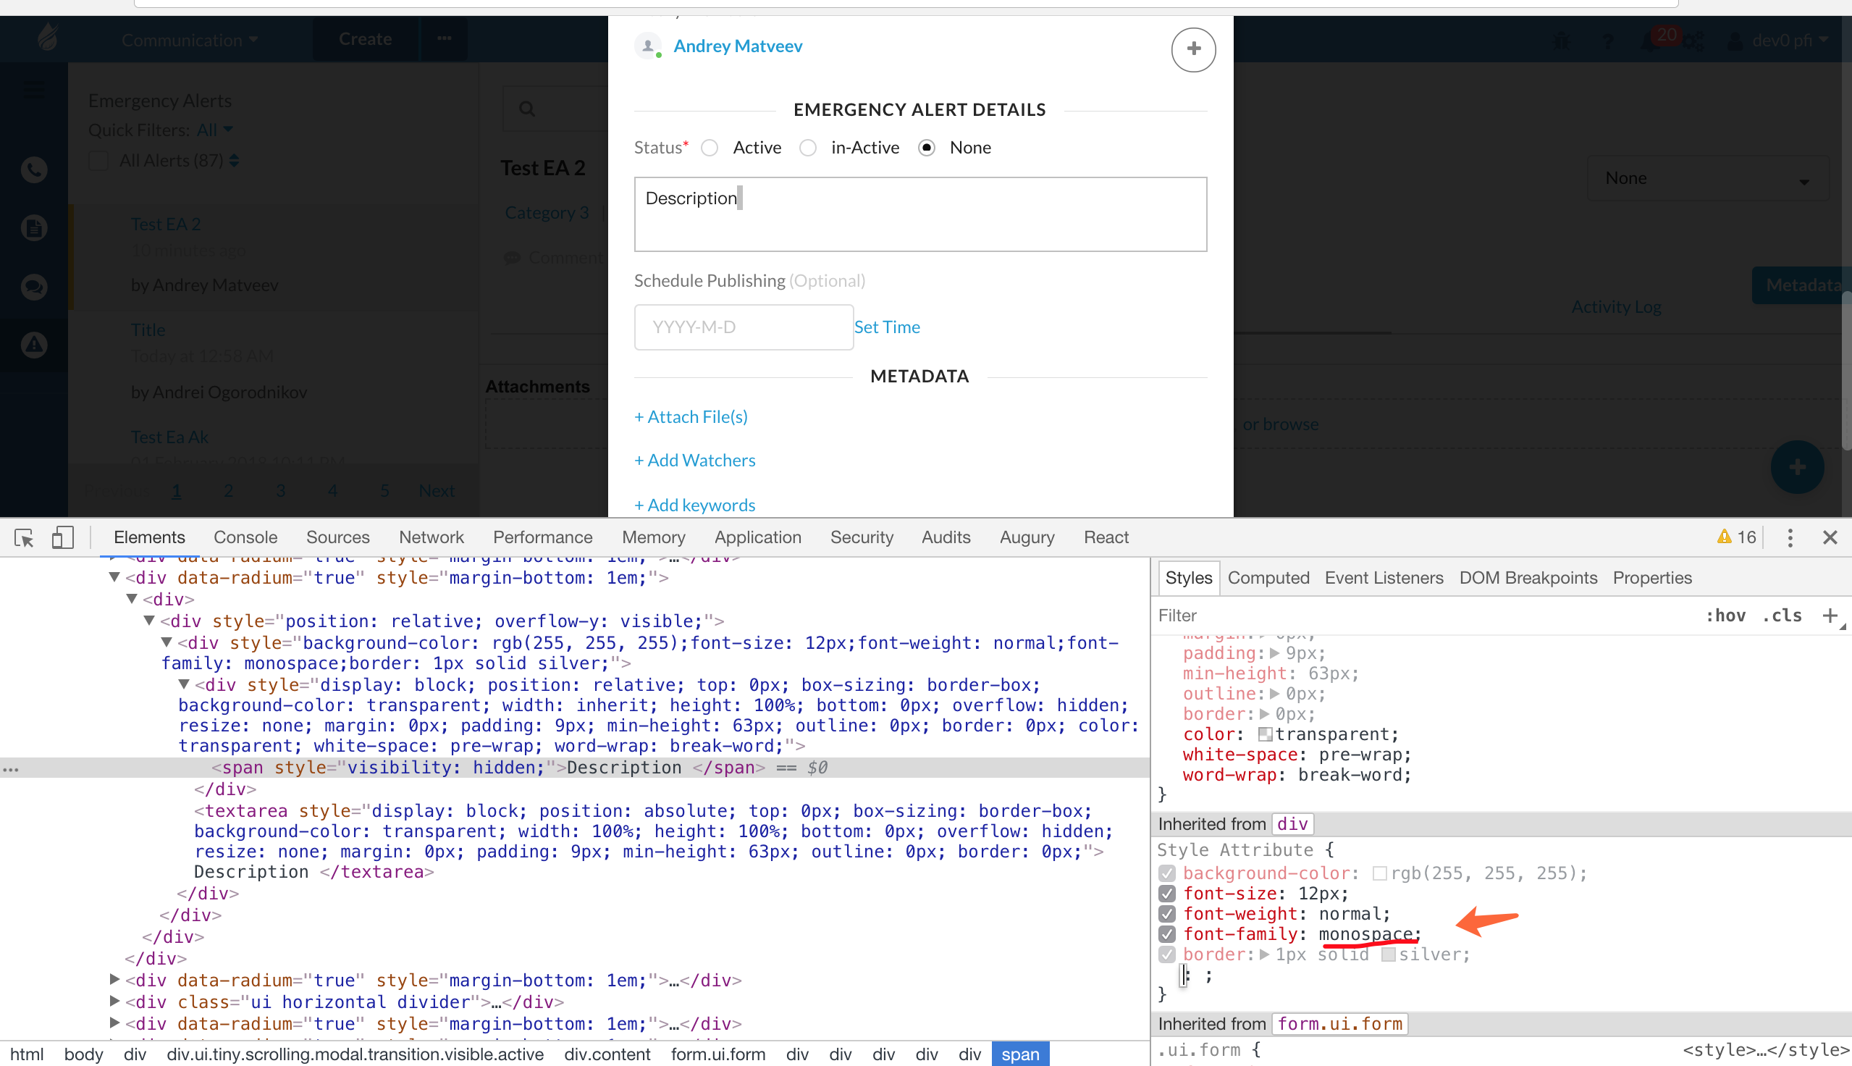Click the Create button
Viewport: 1852px width, 1066px height.
tap(364, 39)
